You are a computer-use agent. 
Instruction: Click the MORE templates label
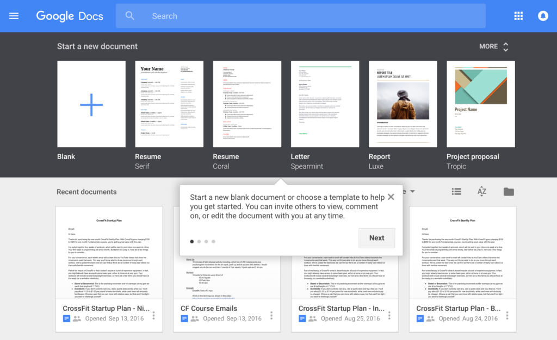point(488,47)
